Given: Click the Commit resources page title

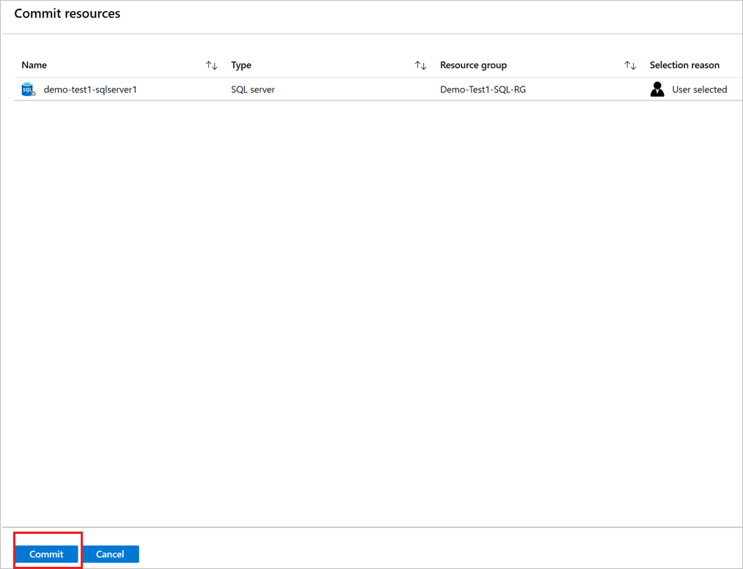Looking at the screenshot, I should pos(67,13).
